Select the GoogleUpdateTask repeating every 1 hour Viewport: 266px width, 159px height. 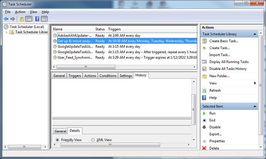125,52
